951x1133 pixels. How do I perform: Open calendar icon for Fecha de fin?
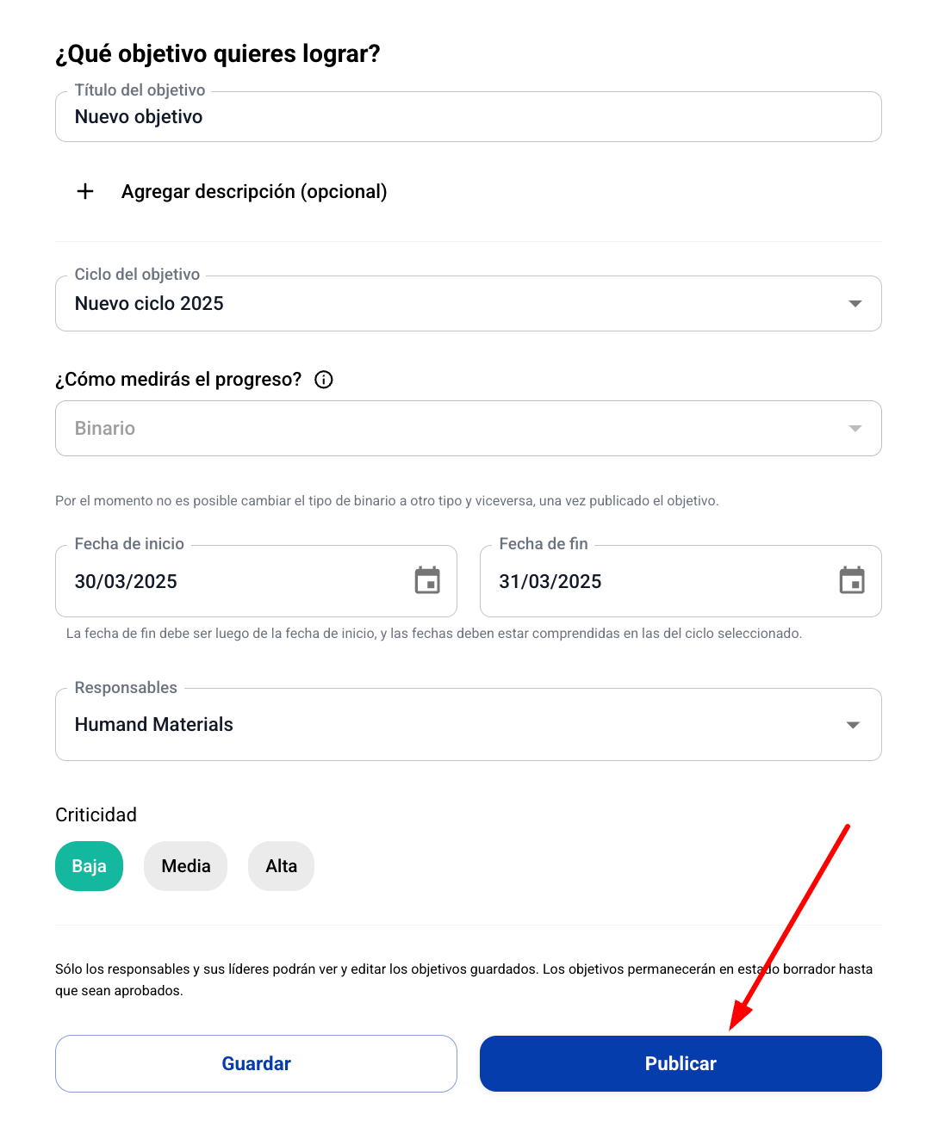tap(852, 581)
